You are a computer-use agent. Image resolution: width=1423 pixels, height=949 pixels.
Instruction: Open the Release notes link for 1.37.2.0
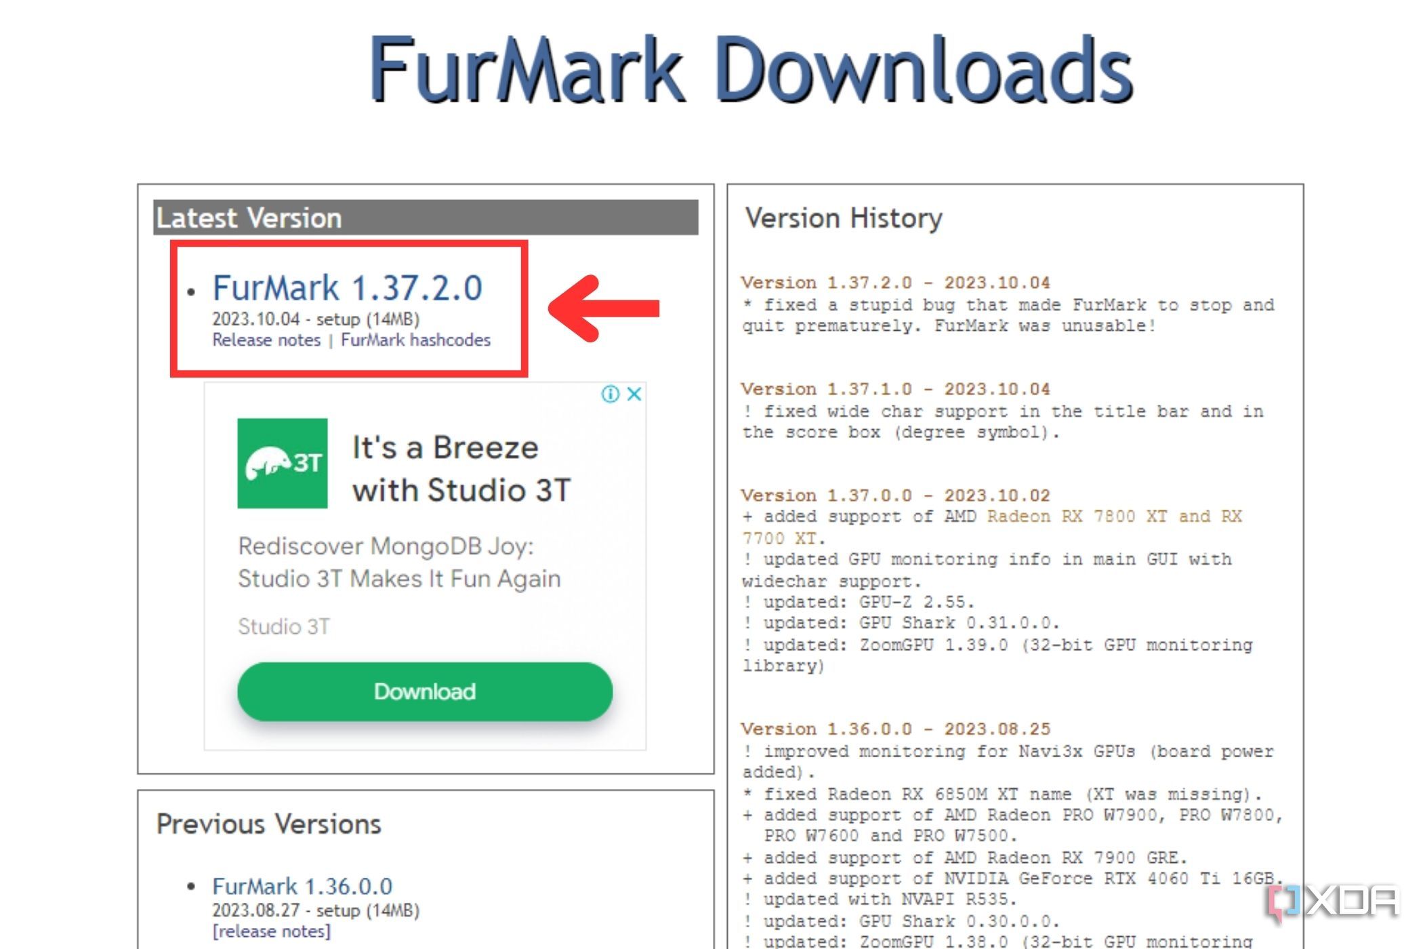(x=266, y=340)
